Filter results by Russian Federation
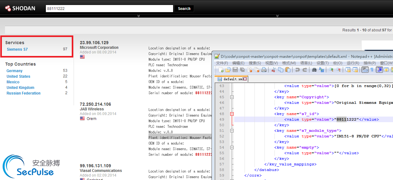The image size is (393, 180). coord(23,93)
